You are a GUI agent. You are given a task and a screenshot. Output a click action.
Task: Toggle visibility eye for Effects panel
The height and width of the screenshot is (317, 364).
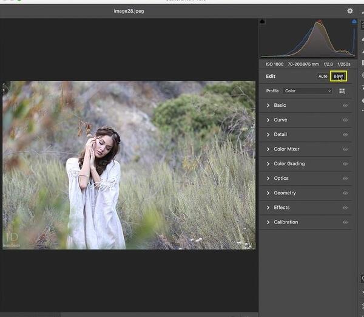(345, 208)
